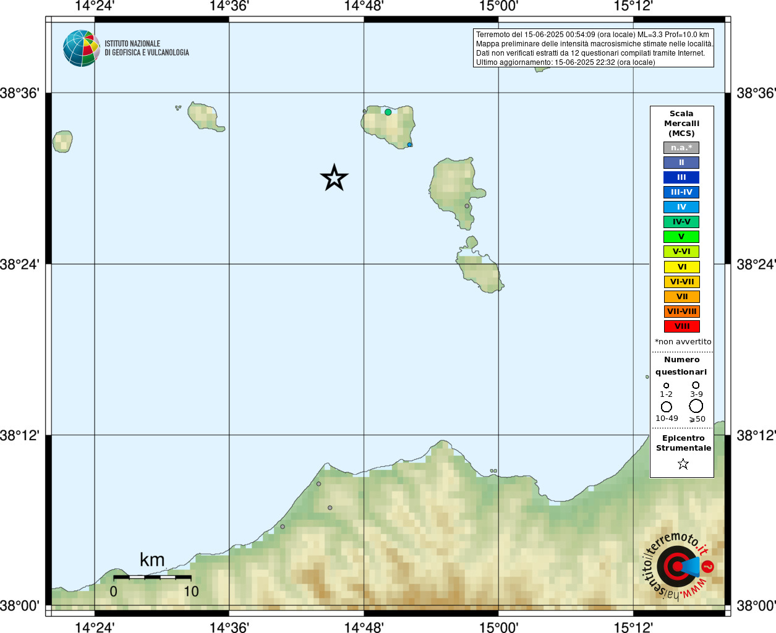Click the INGV globe logo
Viewport: 776px width, 633px height.
(81, 48)
